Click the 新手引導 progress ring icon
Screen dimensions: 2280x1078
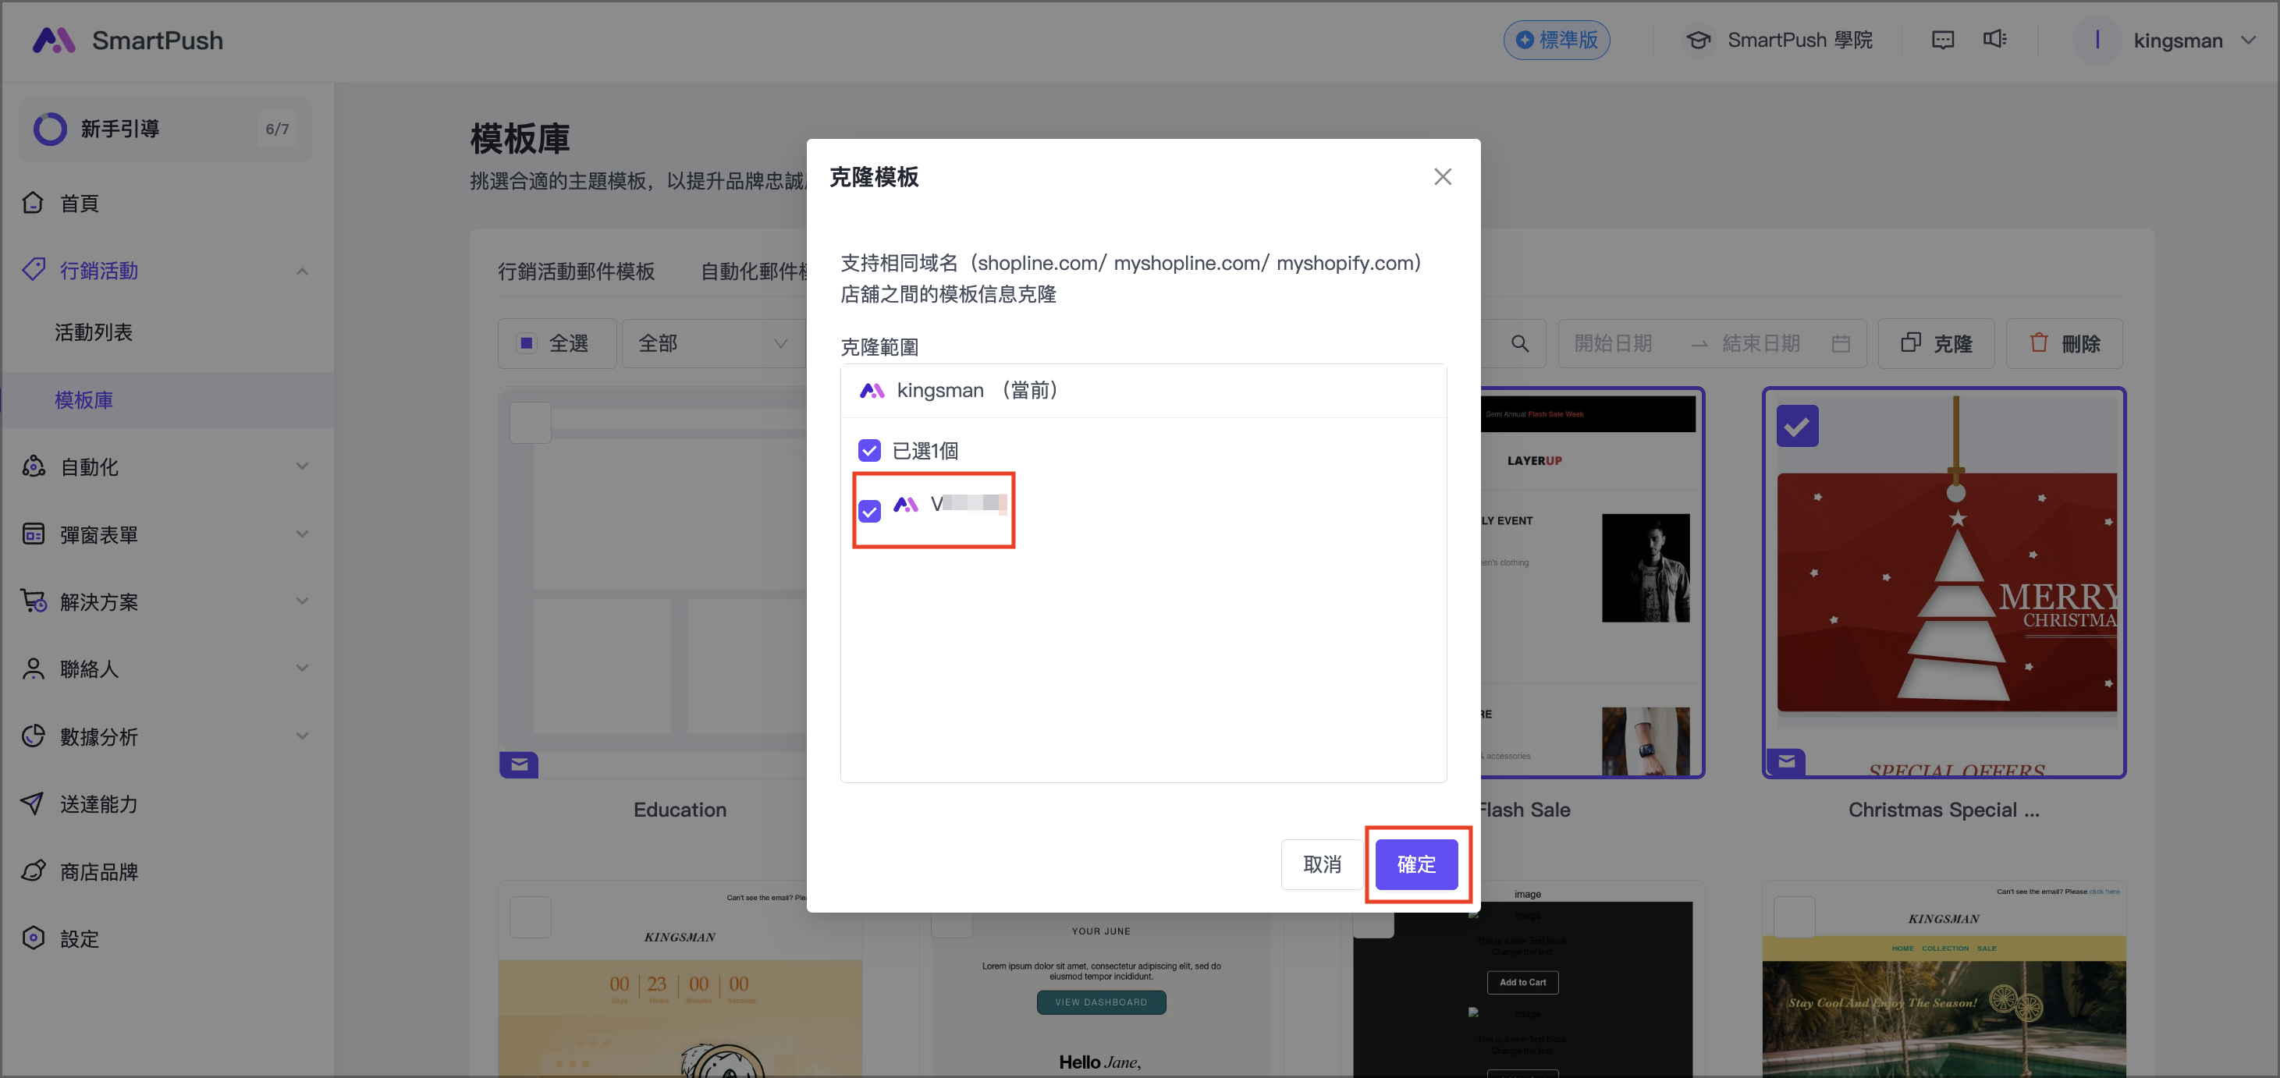tap(50, 129)
